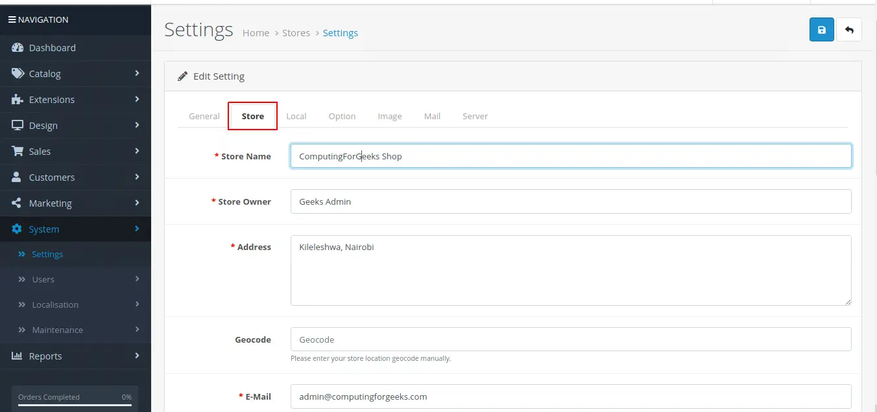Click the back arrow button
Screen dimensions: 877x412
coord(849,29)
